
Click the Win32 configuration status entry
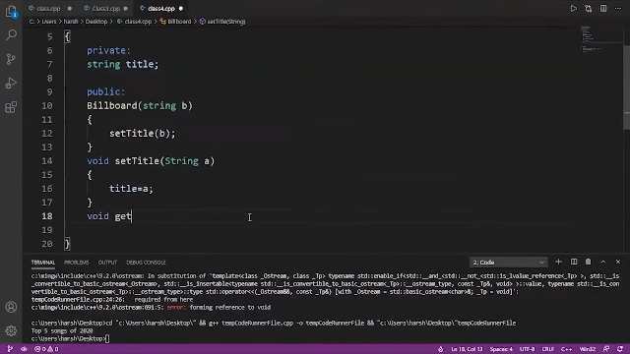click(x=588, y=349)
